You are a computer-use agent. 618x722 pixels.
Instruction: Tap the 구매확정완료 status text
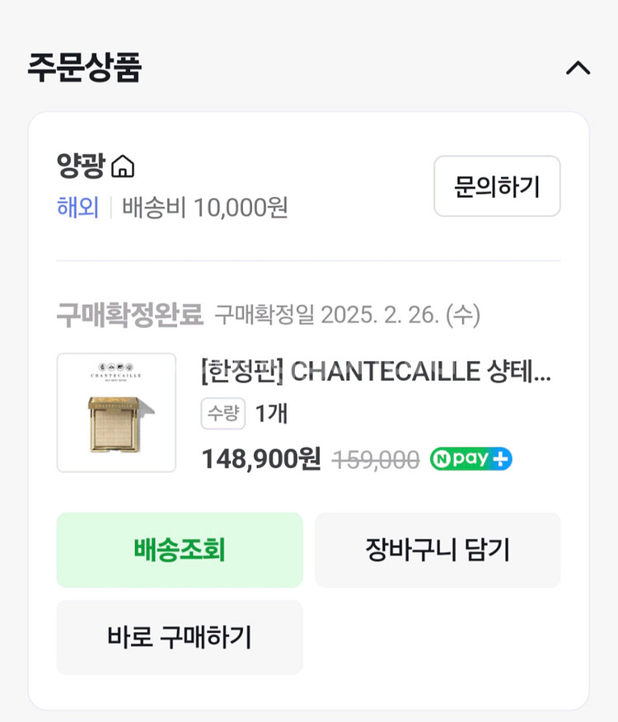129,314
